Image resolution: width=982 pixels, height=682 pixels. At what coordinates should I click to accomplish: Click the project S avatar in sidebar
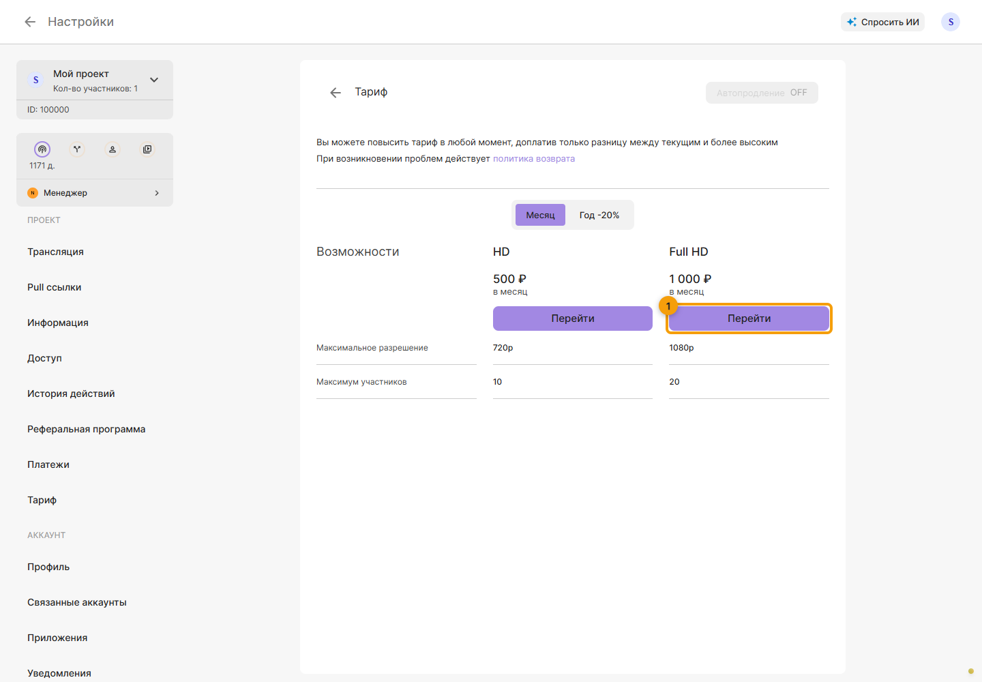pyautogui.click(x=36, y=80)
